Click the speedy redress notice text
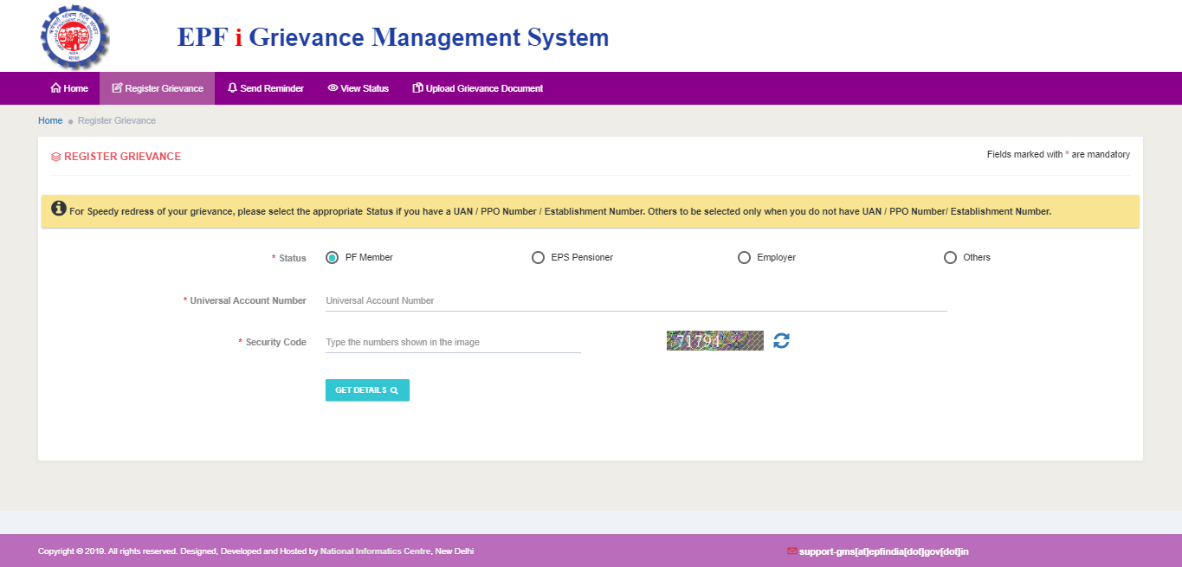The height and width of the screenshot is (567, 1182). coord(560,211)
